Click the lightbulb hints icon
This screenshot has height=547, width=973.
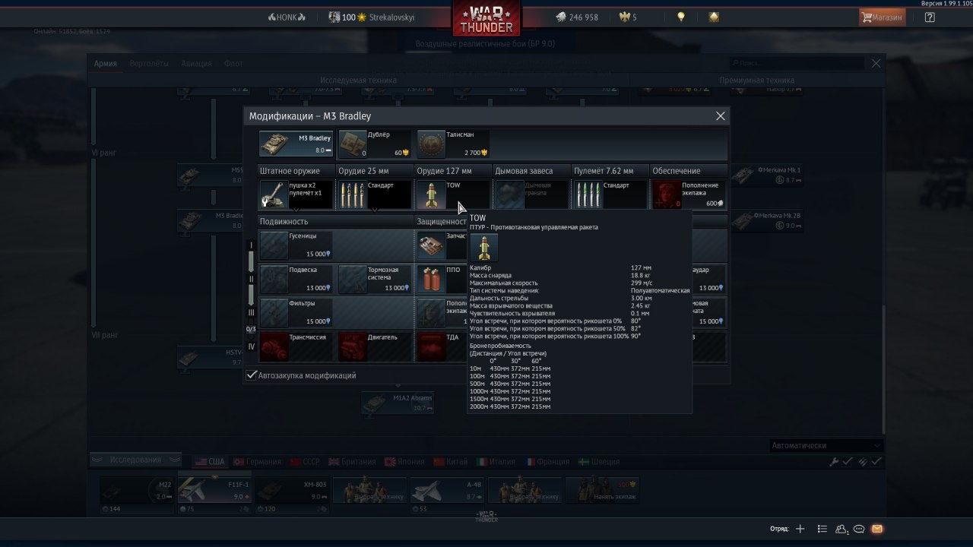(681, 17)
